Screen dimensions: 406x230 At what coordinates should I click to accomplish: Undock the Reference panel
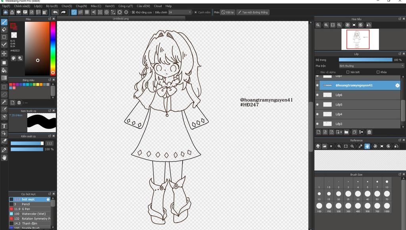tap(400, 140)
